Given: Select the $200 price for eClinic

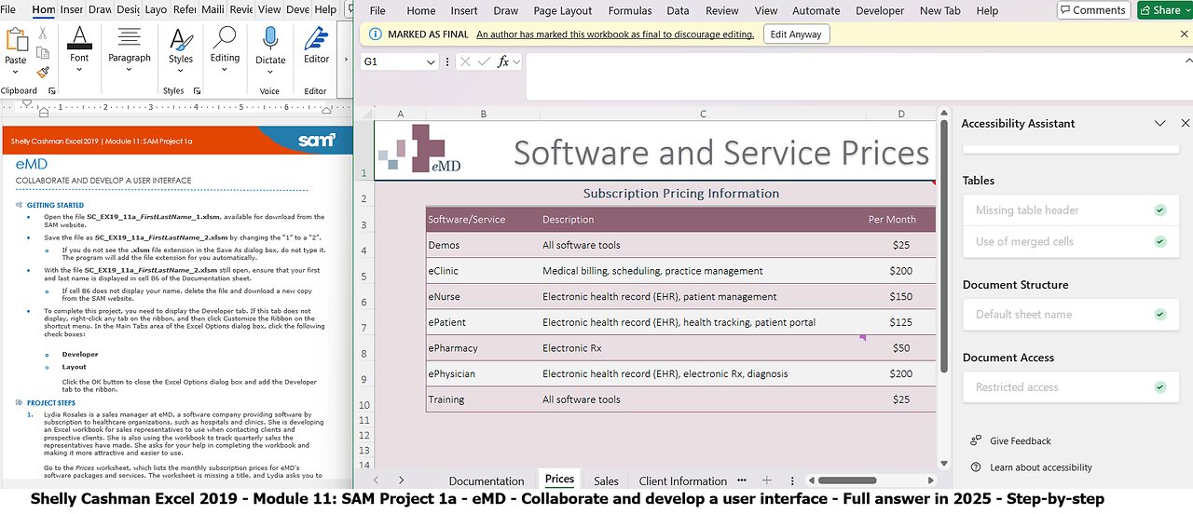Looking at the screenshot, I should [901, 271].
